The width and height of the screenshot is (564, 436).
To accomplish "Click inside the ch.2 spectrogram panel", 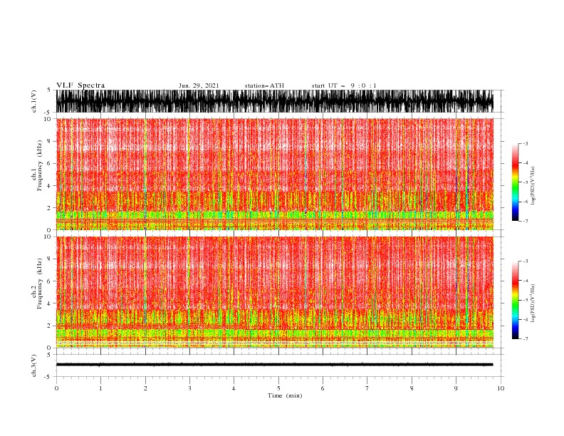I will [275, 292].
